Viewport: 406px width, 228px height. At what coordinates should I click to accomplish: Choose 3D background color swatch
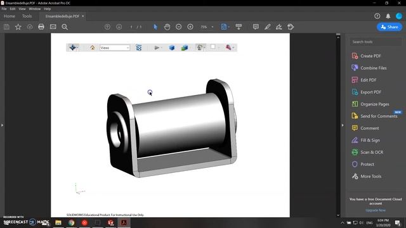point(213,47)
